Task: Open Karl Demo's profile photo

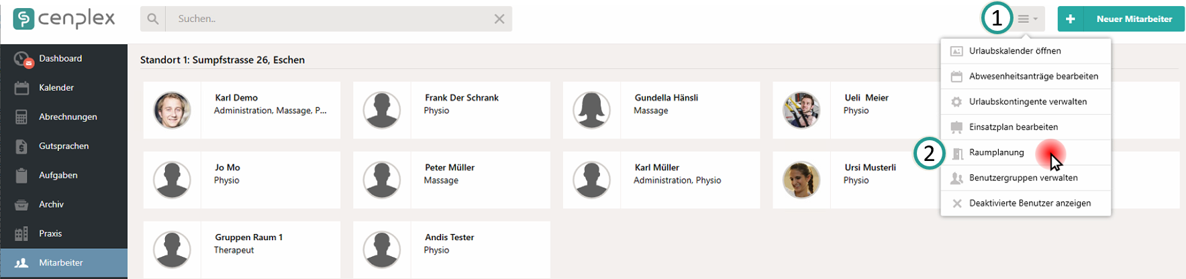Action: [x=172, y=110]
